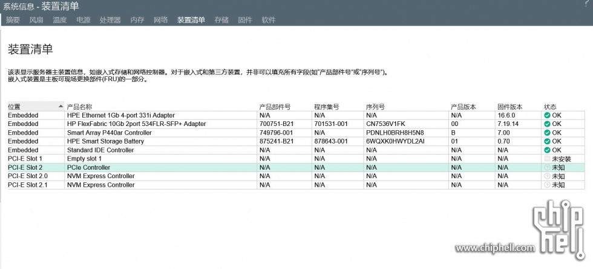
Task: Click OK status icon for Smart Storage Battery
Action: (547, 141)
